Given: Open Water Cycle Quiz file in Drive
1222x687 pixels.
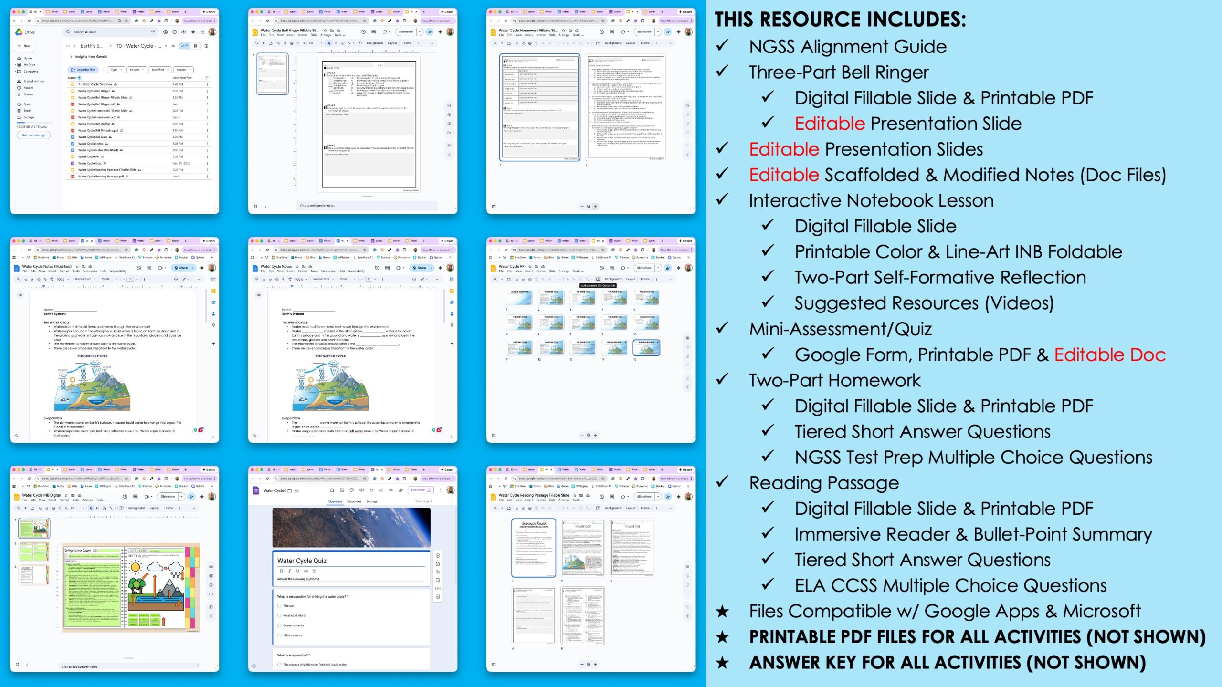Looking at the screenshot, I should click(90, 163).
